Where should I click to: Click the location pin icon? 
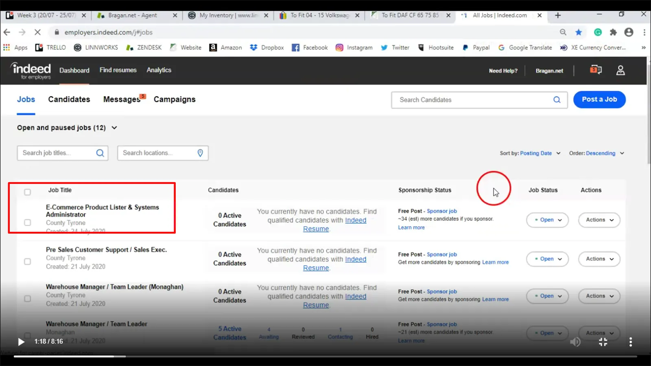(200, 153)
